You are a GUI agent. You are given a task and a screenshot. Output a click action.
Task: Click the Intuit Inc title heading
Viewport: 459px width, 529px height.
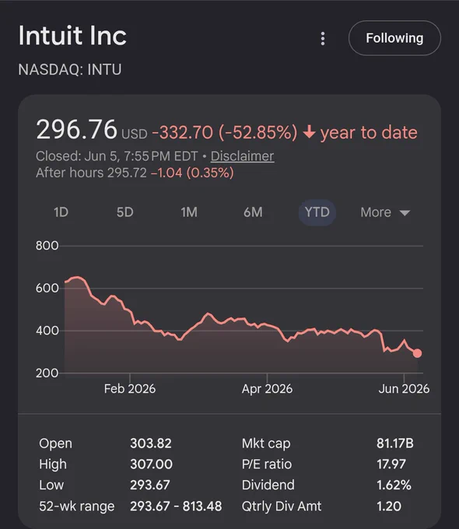coord(72,36)
